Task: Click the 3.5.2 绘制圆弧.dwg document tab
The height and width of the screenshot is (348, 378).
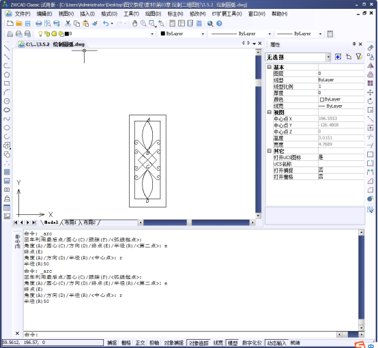Action: [53, 44]
